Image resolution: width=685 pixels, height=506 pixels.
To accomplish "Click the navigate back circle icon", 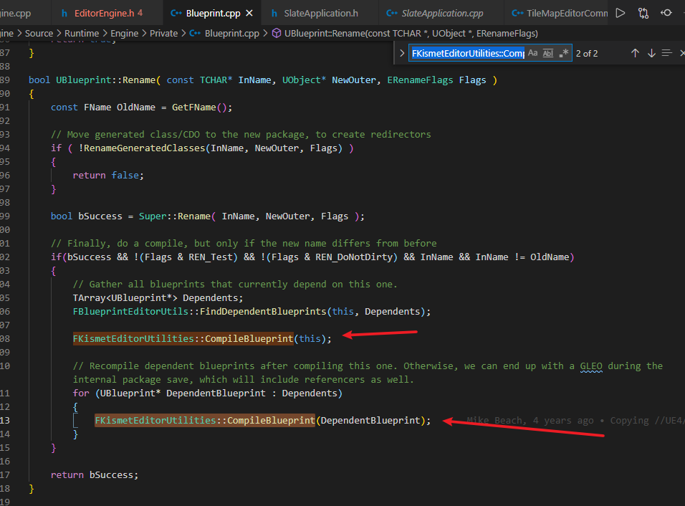I will (x=666, y=12).
